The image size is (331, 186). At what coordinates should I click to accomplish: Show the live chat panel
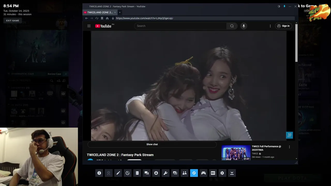(x=152, y=144)
